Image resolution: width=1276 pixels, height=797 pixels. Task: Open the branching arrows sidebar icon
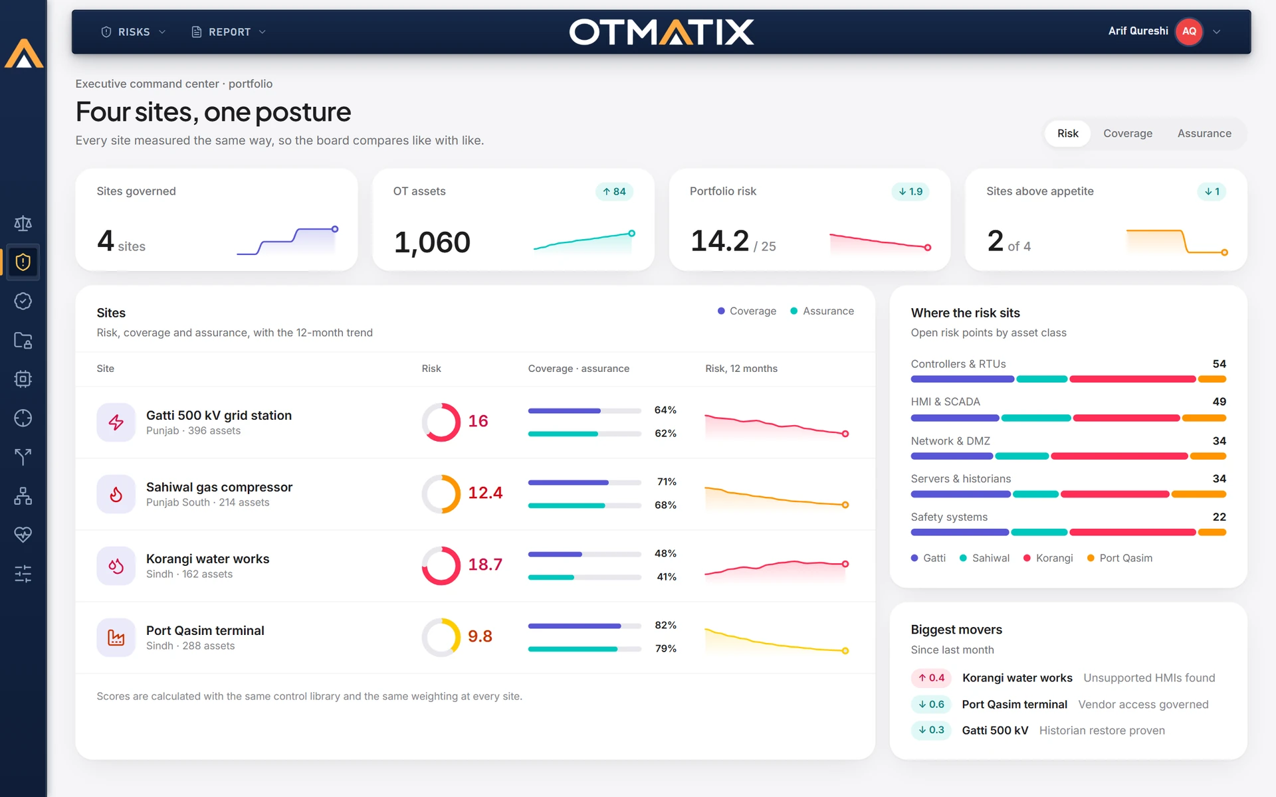click(x=23, y=457)
